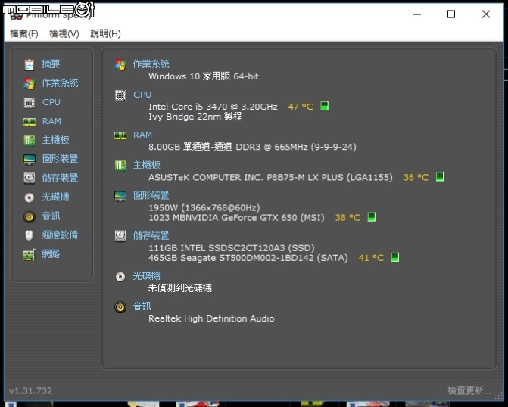This screenshot has height=407, width=508.
Task: Click the 檢查更新... link
Action: tap(469, 390)
